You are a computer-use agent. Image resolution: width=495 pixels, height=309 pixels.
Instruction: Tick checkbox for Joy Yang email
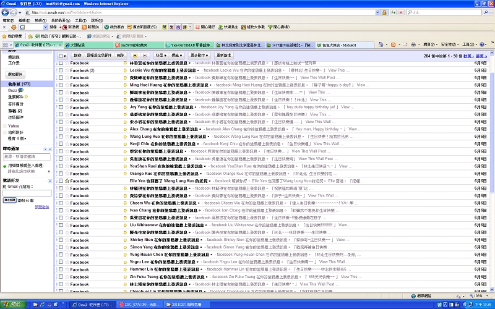[61, 107]
